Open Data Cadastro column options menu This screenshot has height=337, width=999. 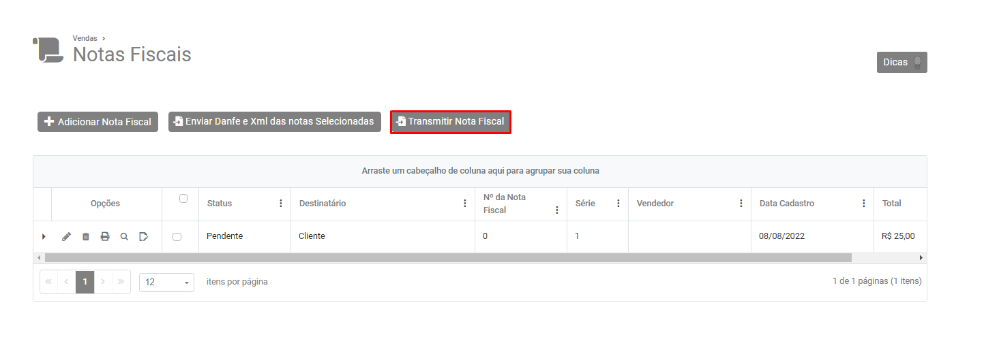[864, 204]
